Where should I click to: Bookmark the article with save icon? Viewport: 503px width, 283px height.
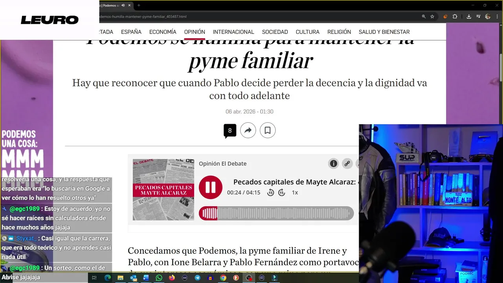tap(268, 130)
